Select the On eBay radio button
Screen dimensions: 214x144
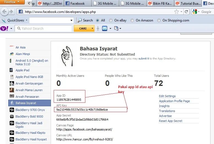click(111, 20)
